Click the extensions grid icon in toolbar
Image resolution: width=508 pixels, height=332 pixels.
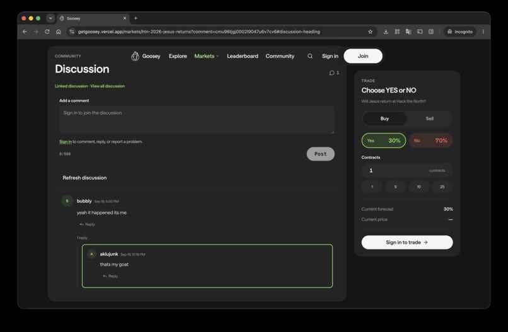[397, 31]
